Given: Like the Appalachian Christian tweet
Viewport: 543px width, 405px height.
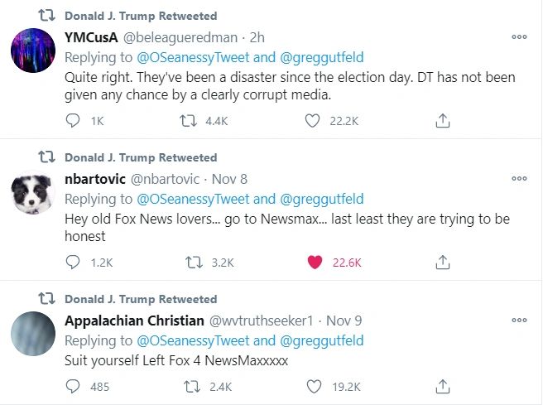Looking at the screenshot, I should [313, 386].
